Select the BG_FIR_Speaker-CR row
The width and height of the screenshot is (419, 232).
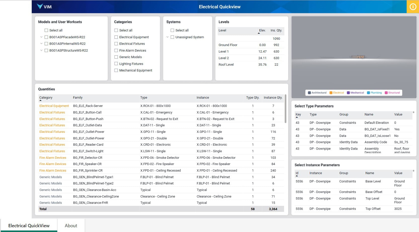(161, 164)
